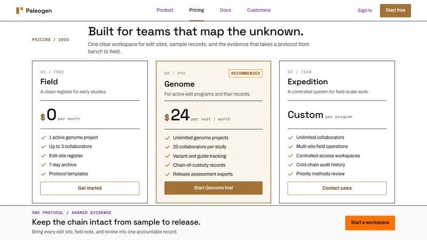Click checkmark next to Protocol templates
Screen dimensions: 427x240
click(x=43, y=174)
